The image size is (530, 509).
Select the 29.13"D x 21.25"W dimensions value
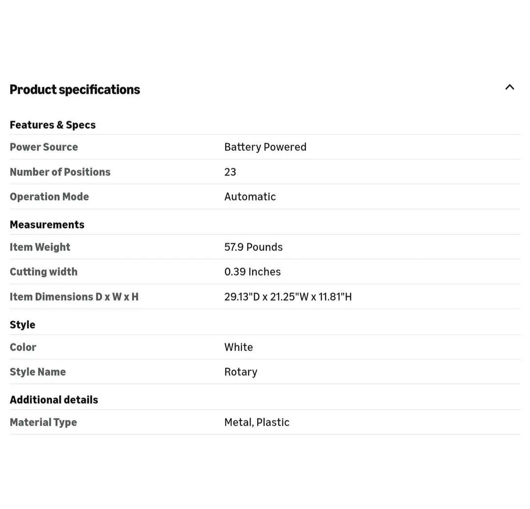pos(288,296)
